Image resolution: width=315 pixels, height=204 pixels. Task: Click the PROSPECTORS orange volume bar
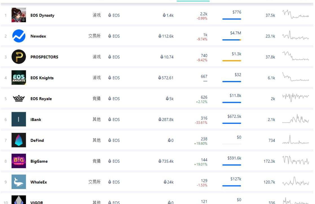[x=232, y=60]
